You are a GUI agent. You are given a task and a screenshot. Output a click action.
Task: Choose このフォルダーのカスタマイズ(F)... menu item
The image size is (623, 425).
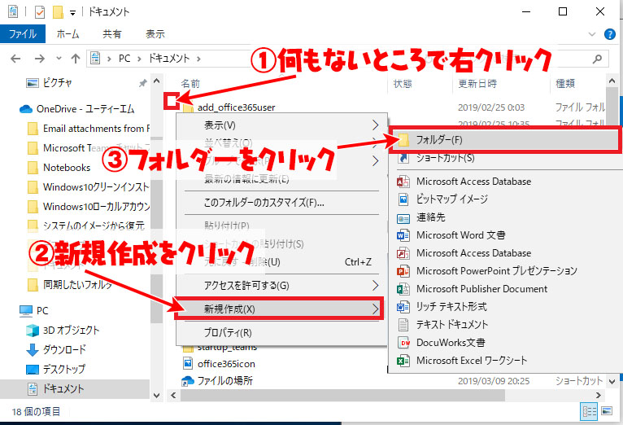[281, 203]
